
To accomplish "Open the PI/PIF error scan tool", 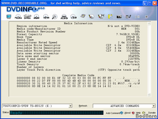I will point(64,17).
